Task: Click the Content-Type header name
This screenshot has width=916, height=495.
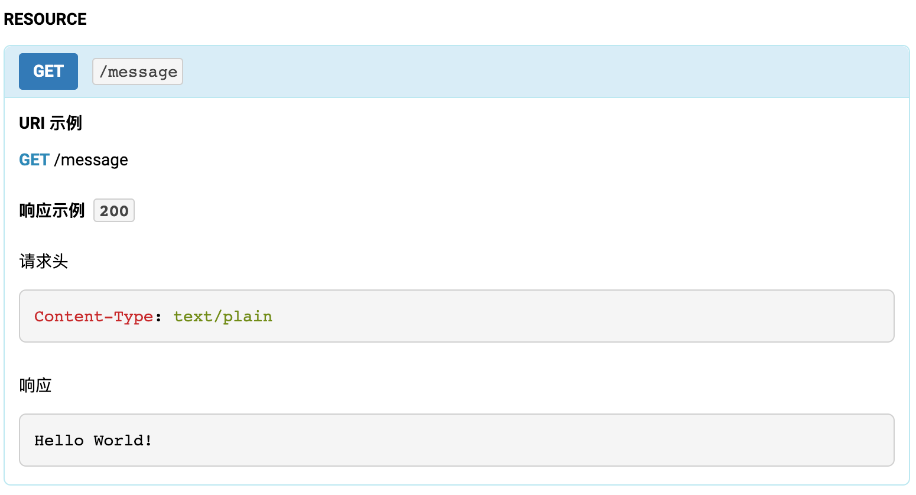Action: pos(93,317)
